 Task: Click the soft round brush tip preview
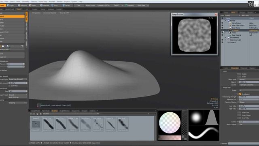pyautogui.click(x=196, y=117)
